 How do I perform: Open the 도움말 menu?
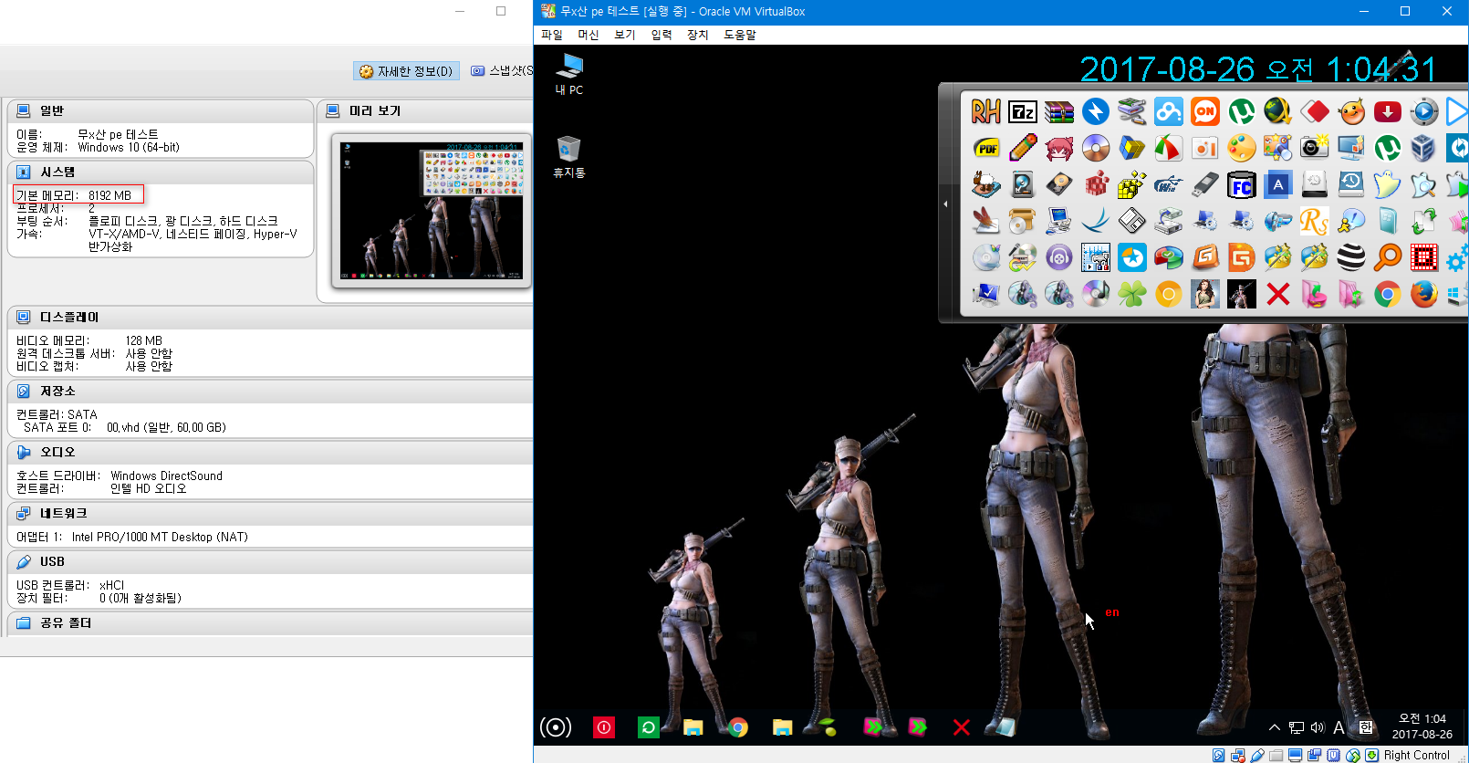tap(740, 35)
